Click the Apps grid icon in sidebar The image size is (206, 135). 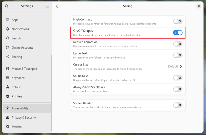[8, 20]
